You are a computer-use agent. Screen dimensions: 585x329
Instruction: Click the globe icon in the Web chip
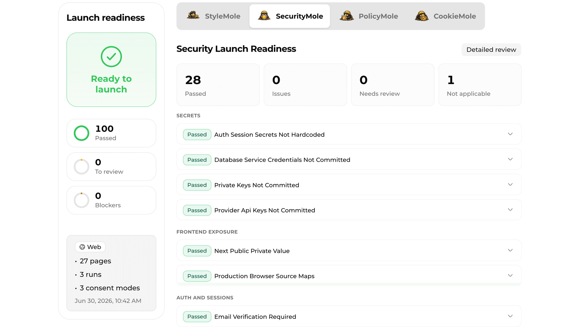82,247
